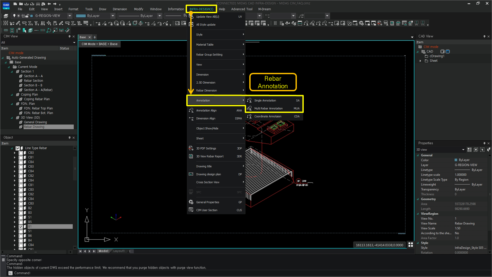This screenshot has height=277, width=492.
Task: Click the lightbulb icon in the layer toolbar
Action: [14, 16]
